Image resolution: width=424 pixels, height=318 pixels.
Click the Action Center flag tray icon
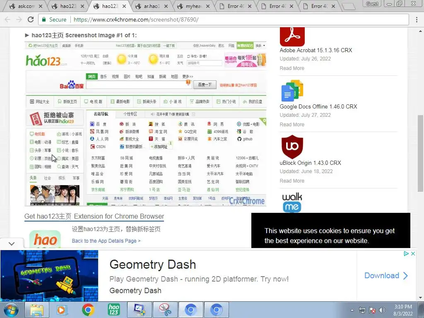tap(372, 310)
